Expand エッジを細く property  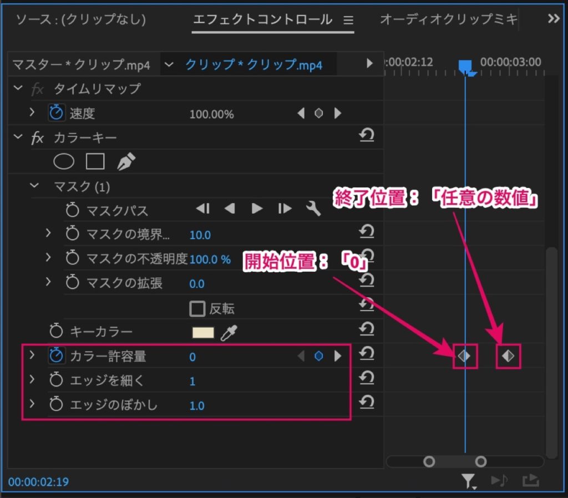pyautogui.click(x=32, y=379)
